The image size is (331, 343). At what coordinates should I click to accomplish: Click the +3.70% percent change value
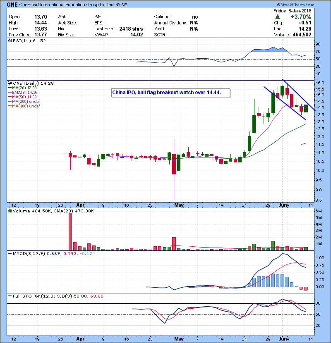[x=301, y=17]
